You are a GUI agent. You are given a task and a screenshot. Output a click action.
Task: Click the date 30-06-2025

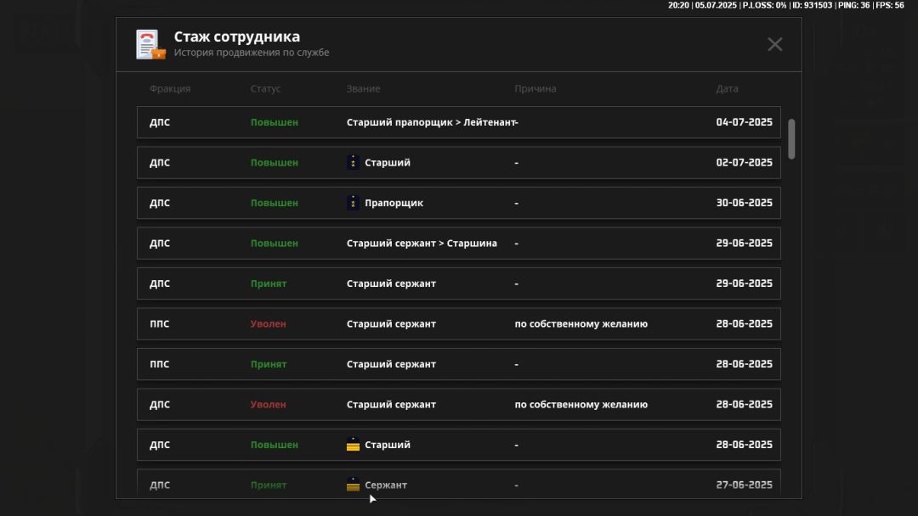[x=744, y=203]
